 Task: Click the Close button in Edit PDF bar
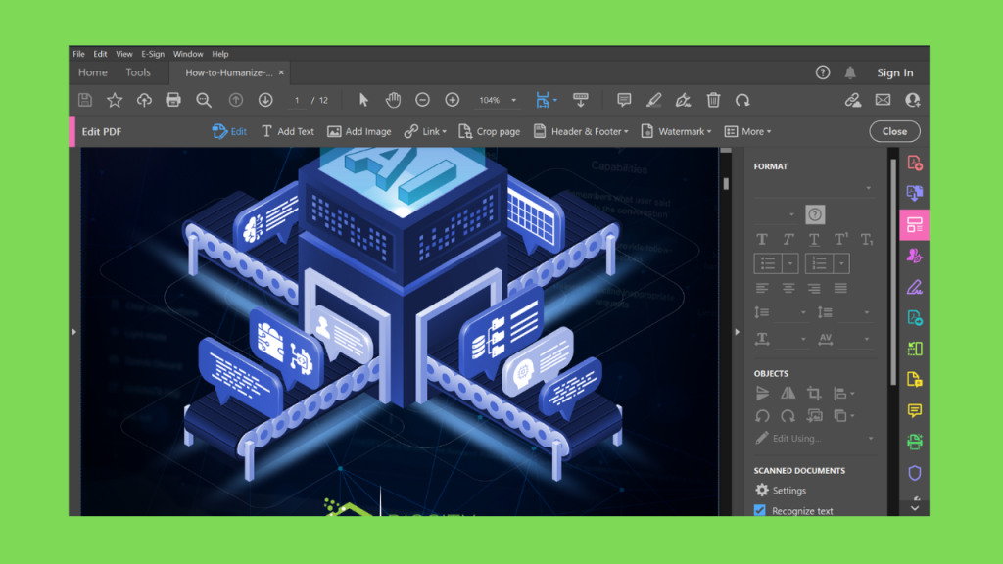(x=894, y=131)
